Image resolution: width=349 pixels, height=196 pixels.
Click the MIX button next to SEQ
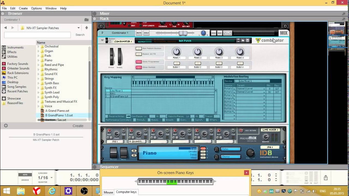tap(219, 33)
